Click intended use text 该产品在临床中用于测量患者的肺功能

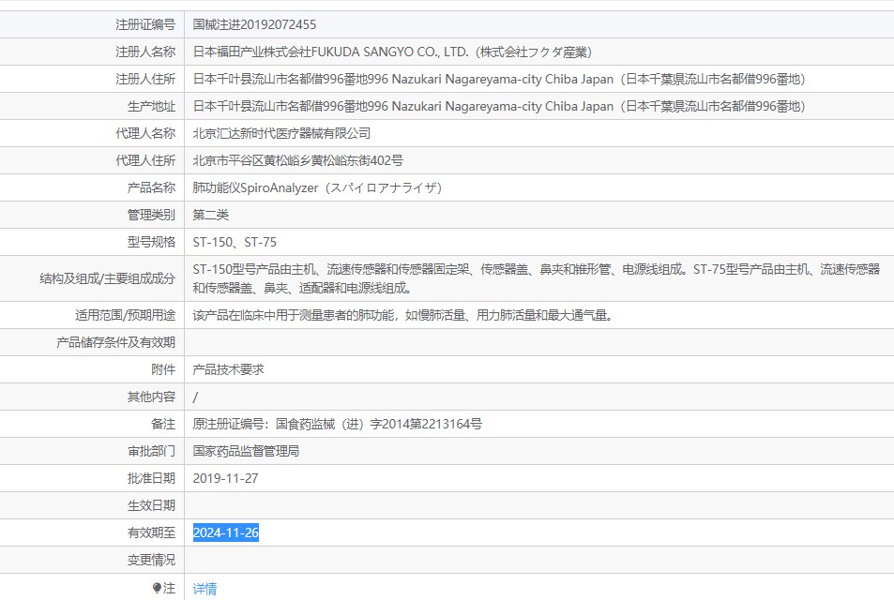click(402, 315)
